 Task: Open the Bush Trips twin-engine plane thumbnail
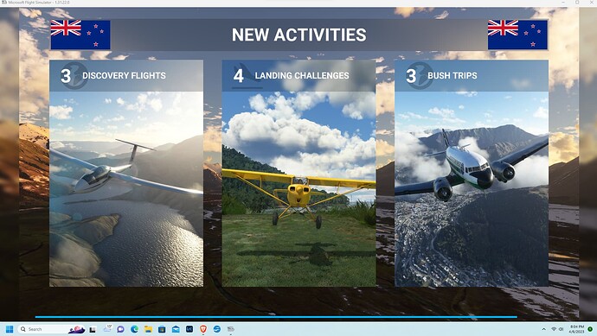(x=472, y=189)
